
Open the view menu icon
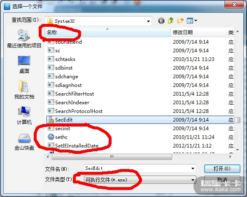click(x=192, y=21)
